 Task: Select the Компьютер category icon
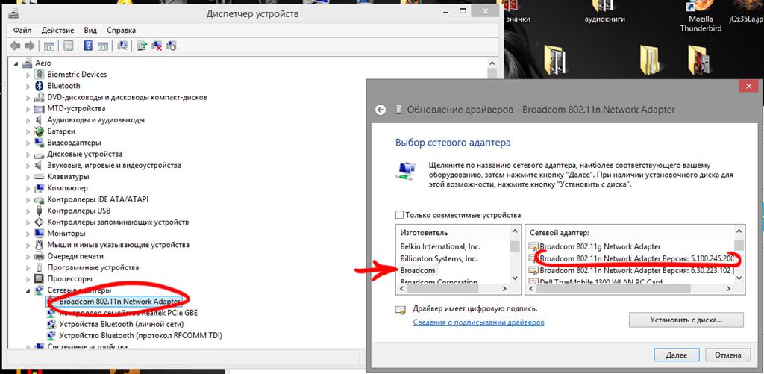point(40,187)
